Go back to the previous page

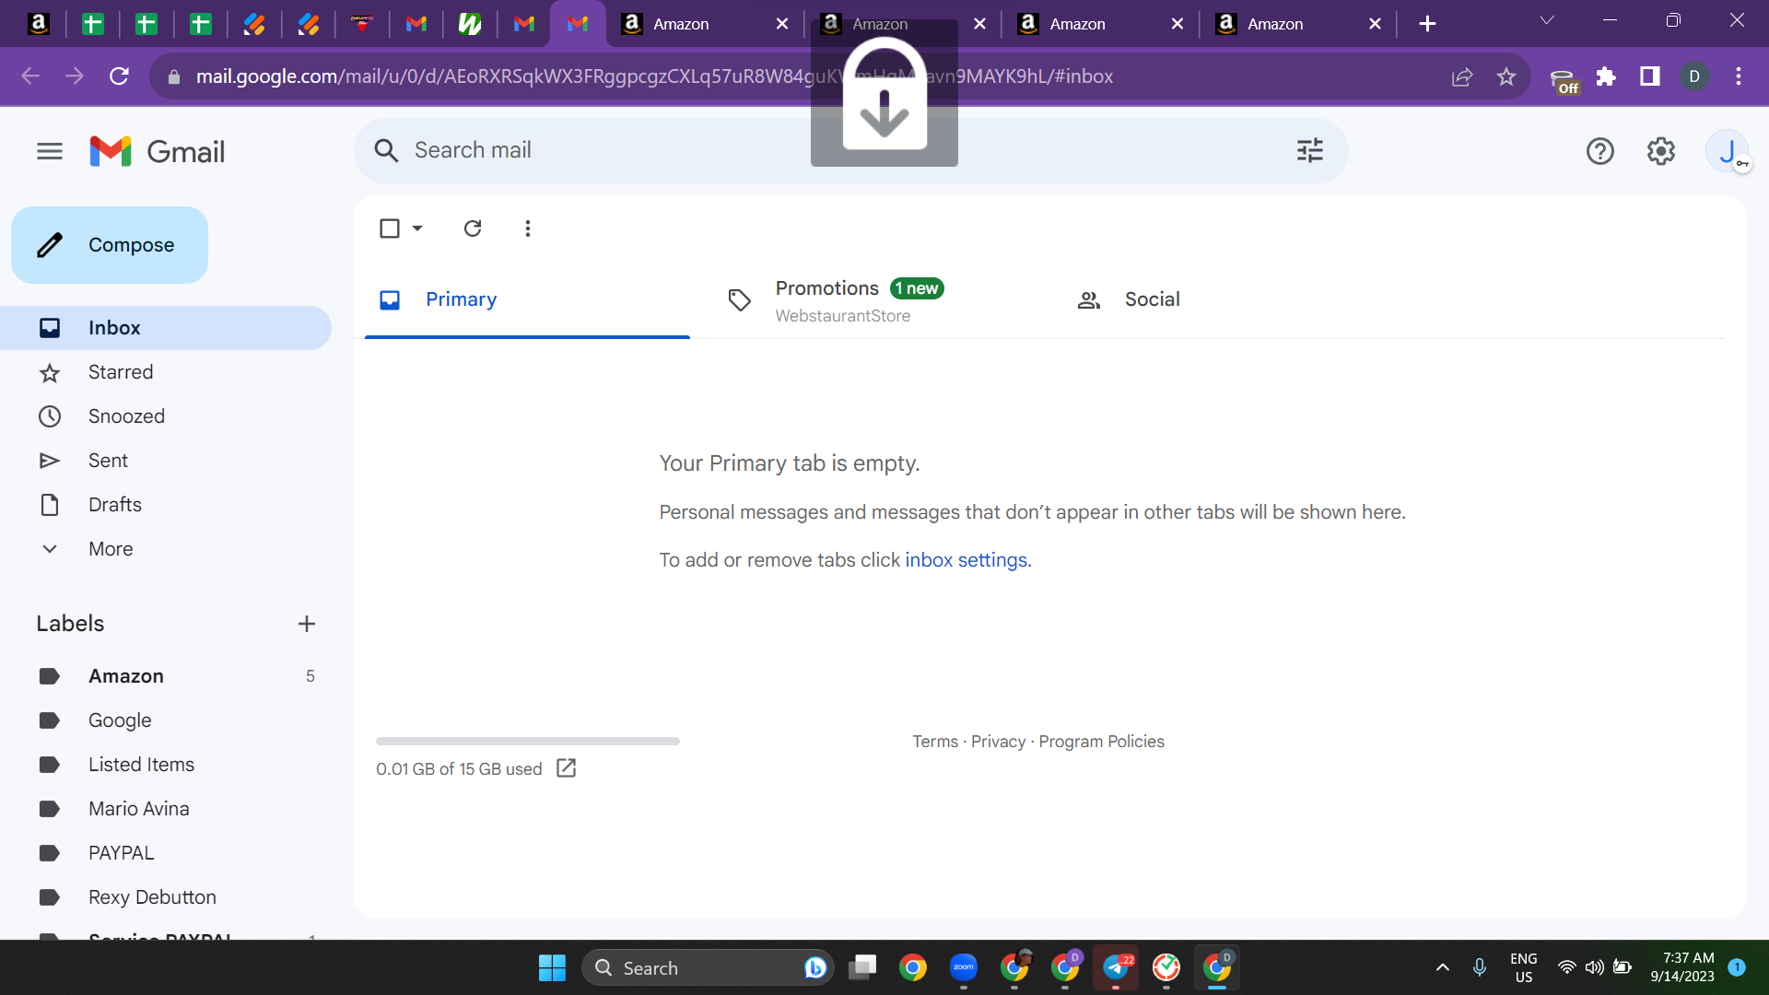coord(30,76)
